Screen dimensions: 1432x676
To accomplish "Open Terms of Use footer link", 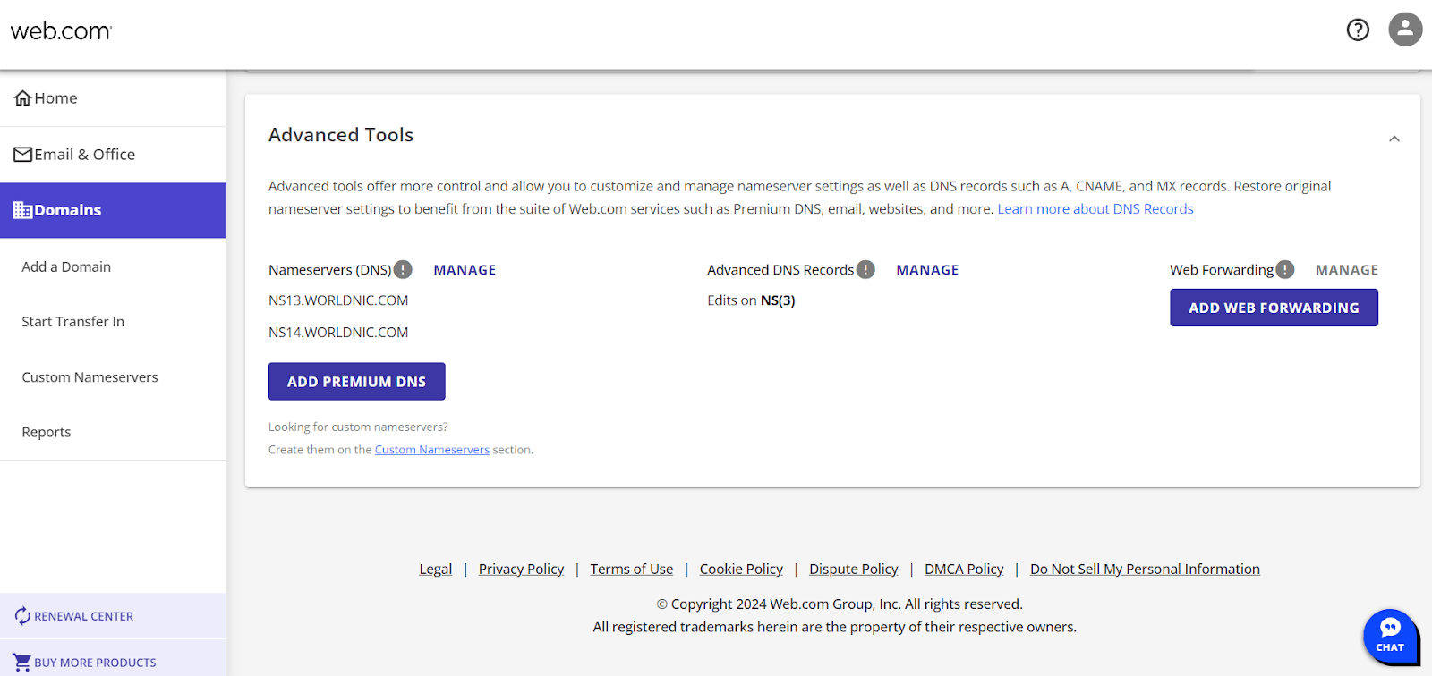I will (632, 570).
